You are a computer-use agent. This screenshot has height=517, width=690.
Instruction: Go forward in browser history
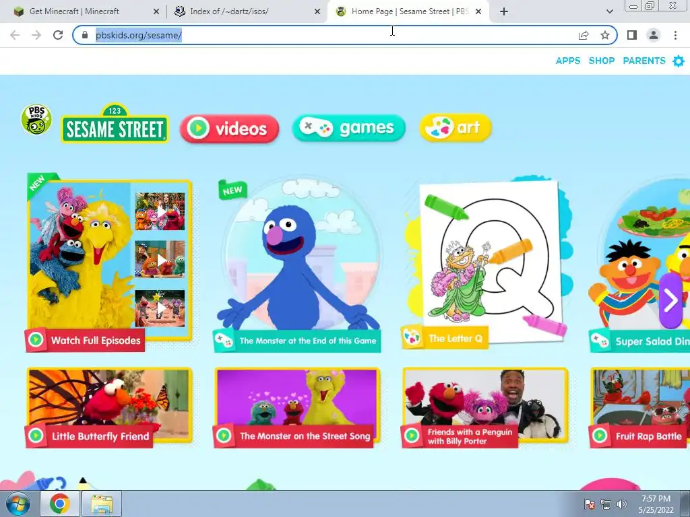[36, 35]
